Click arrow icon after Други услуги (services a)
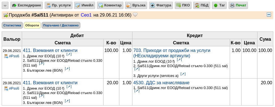The height and width of the screenshot is (107, 275). pyautogui.click(x=183, y=74)
